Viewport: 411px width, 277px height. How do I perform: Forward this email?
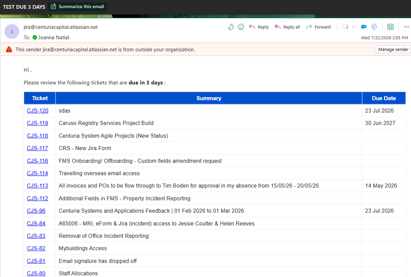pos(318,27)
